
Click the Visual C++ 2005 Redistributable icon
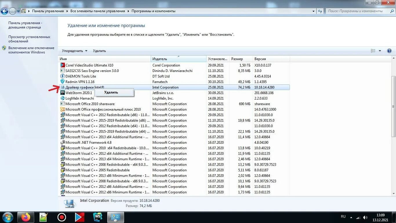click(62, 170)
